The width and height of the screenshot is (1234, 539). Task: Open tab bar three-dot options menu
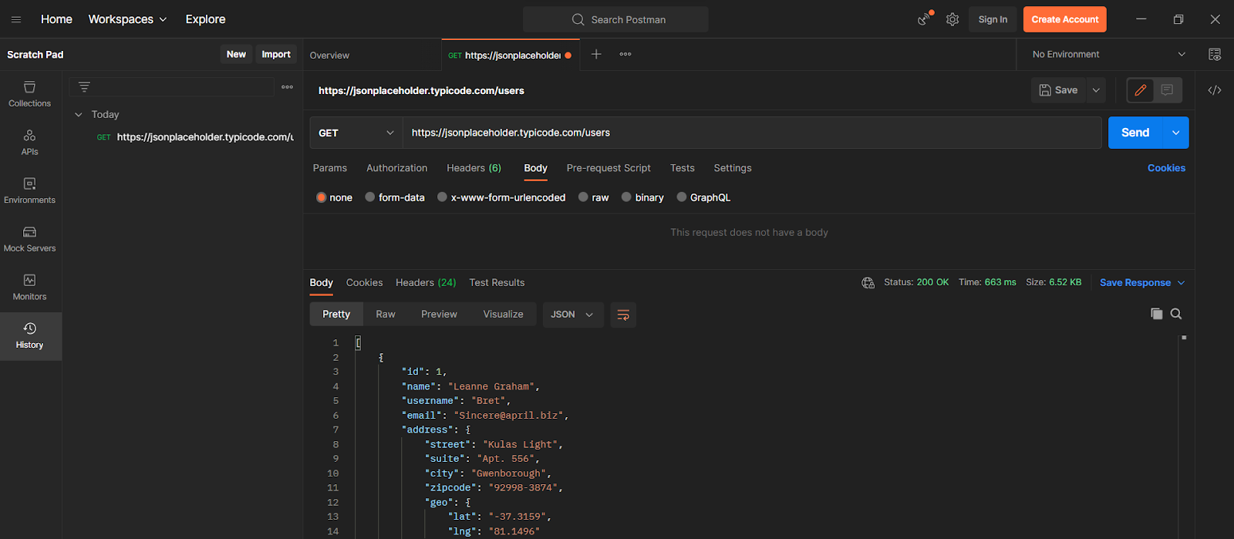coord(625,54)
